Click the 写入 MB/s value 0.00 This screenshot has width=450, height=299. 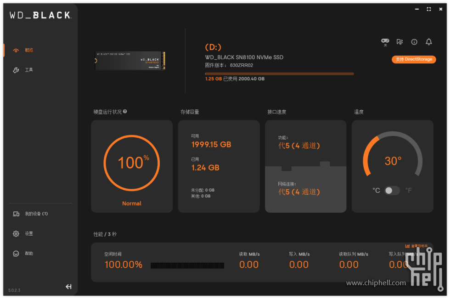tap(299, 265)
